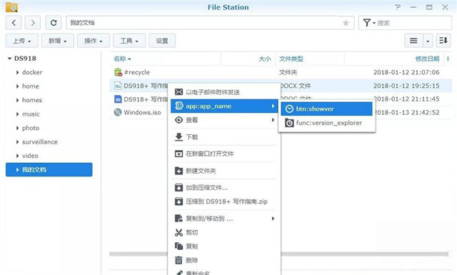Click the Windows.iso disc icon
The height and width of the screenshot is (275, 457).
[118, 112]
